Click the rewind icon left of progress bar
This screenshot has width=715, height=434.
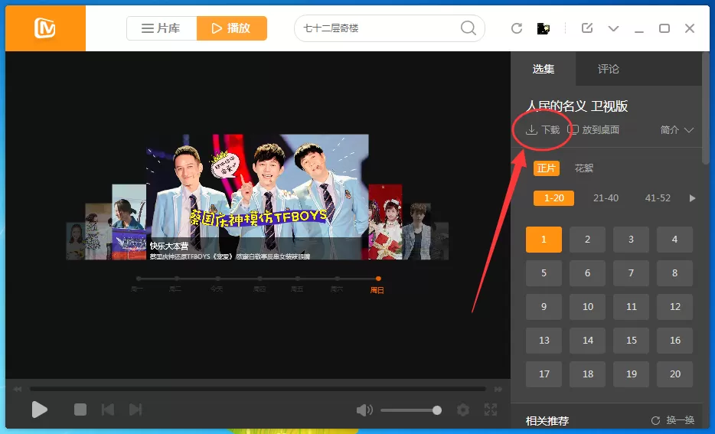pyautogui.click(x=18, y=389)
